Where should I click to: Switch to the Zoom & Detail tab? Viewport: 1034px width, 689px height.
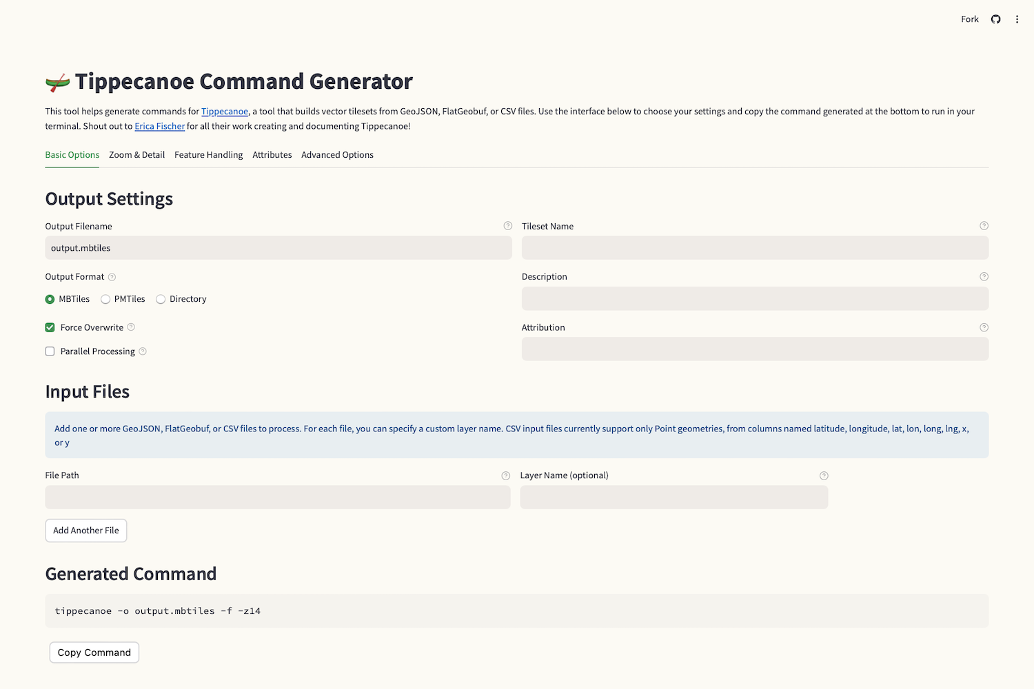137,155
